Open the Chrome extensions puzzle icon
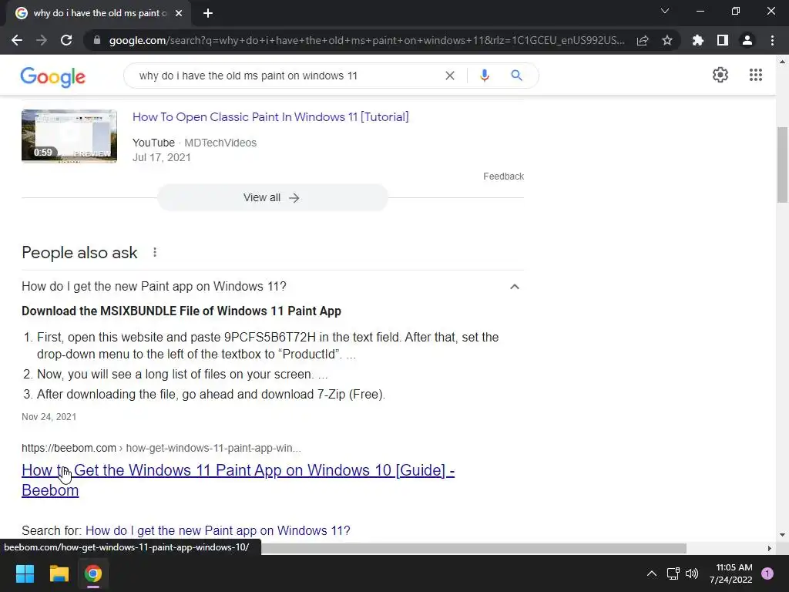 tap(697, 40)
